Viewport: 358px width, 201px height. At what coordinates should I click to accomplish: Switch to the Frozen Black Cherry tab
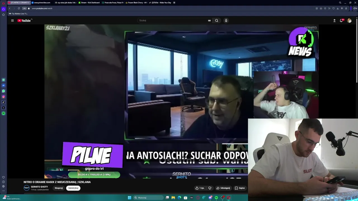click(136, 3)
